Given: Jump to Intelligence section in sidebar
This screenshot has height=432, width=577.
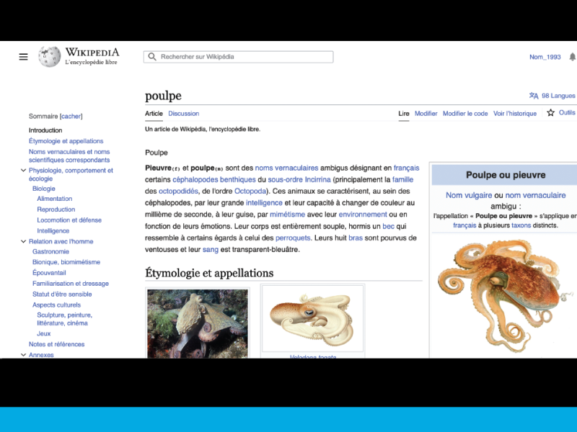Looking at the screenshot, I should [x=53, y=230].
